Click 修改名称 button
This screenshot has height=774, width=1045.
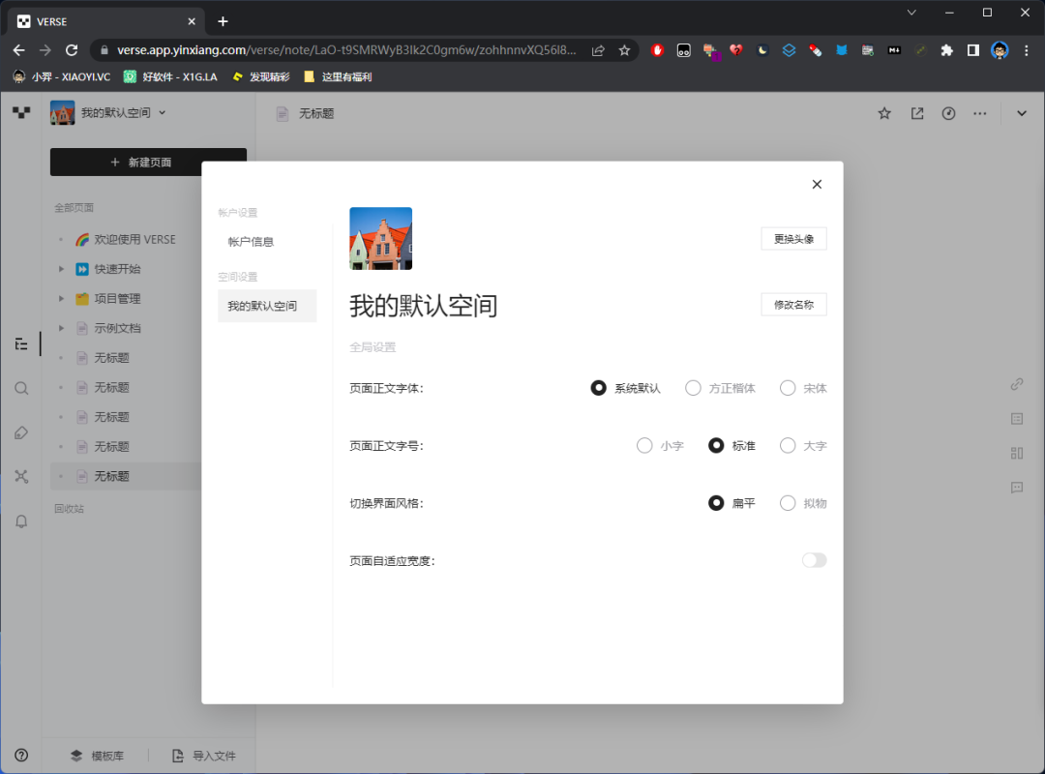[793, 305]
